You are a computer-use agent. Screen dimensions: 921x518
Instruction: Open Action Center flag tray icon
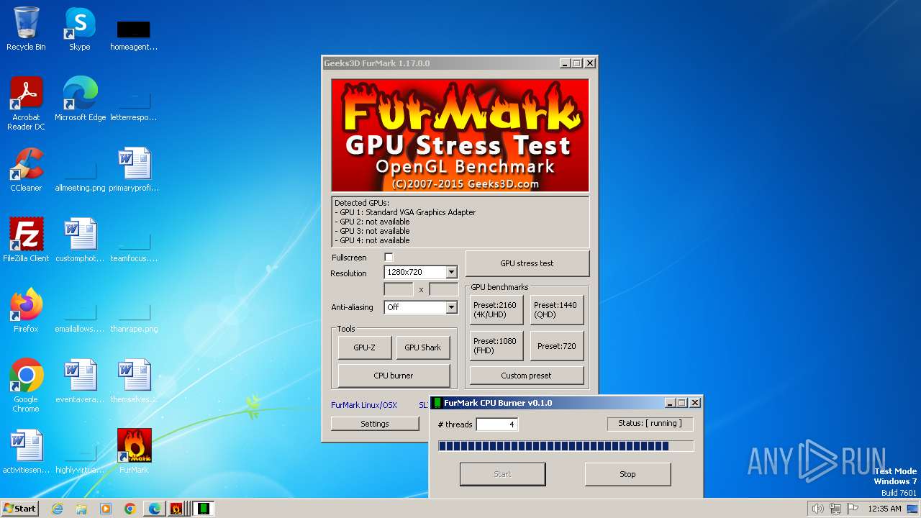point(853,509)
